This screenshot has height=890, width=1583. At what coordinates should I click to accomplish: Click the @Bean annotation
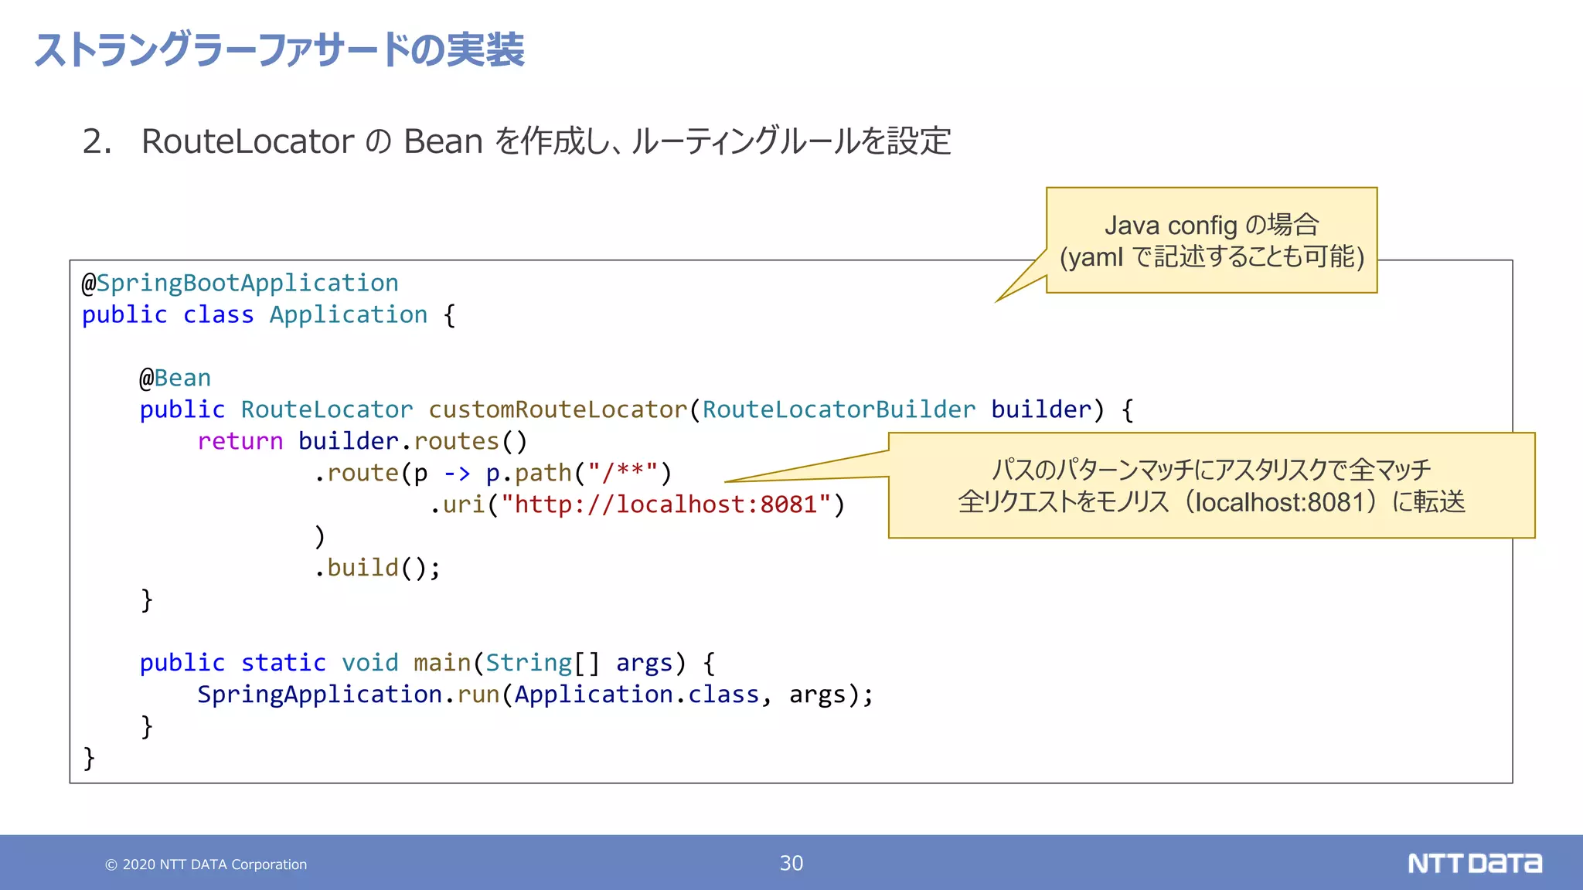point(175,378)
